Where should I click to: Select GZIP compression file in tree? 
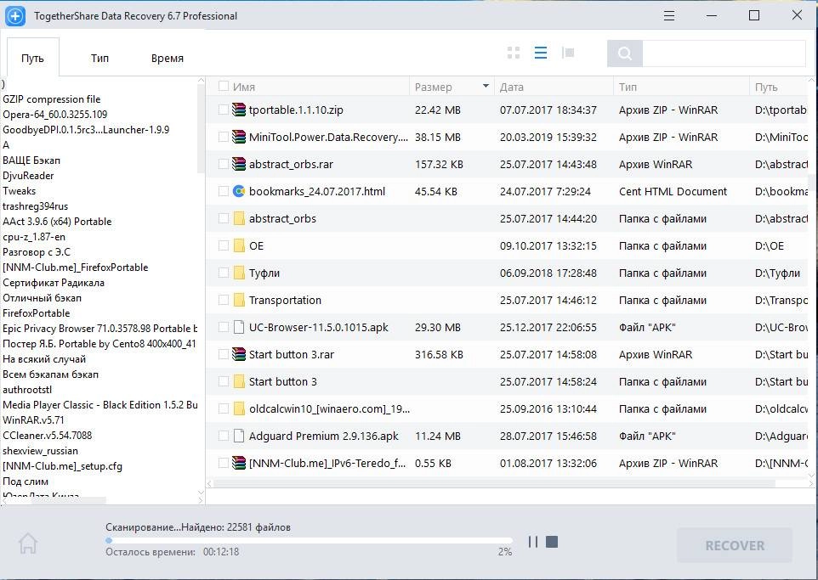[52, 99]
